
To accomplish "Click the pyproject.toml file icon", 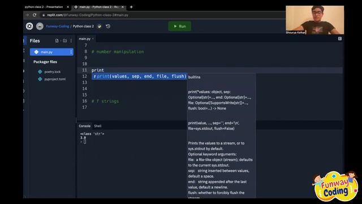I will click(x=40, y=79).
